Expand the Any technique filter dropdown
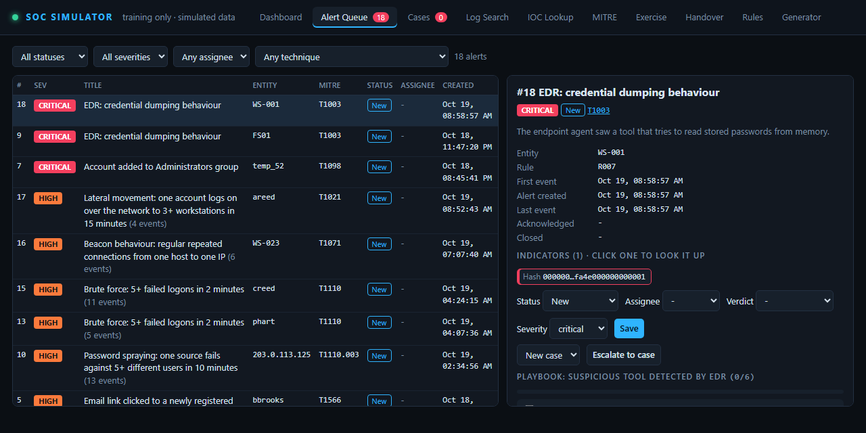866x433 pixels. tap(352, 57)
